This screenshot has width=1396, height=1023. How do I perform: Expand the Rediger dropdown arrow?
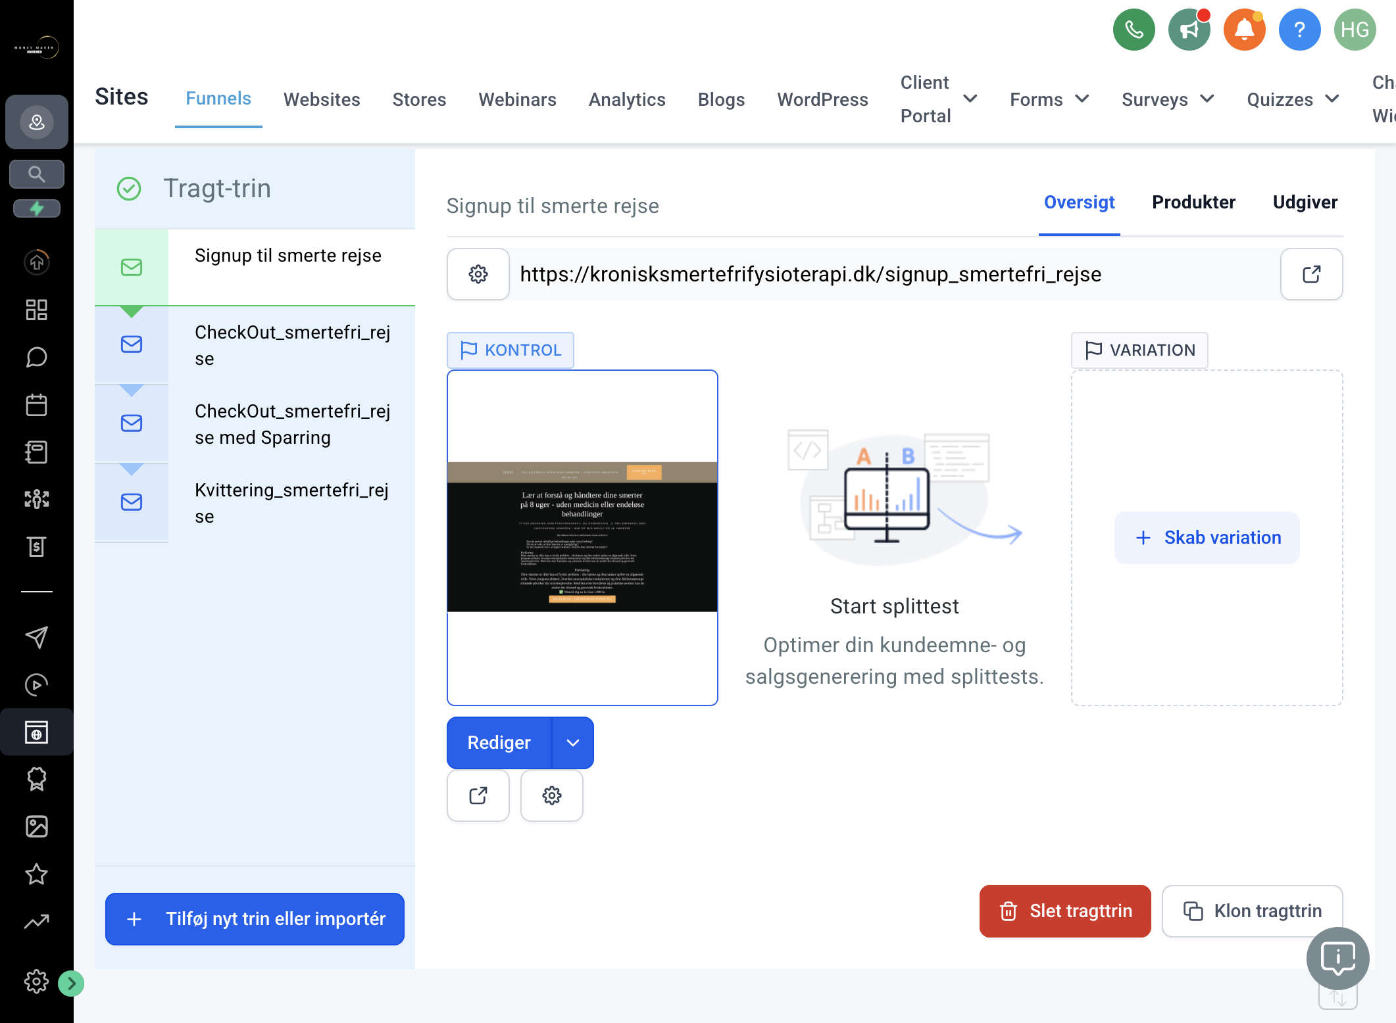(x=573, y=743)
